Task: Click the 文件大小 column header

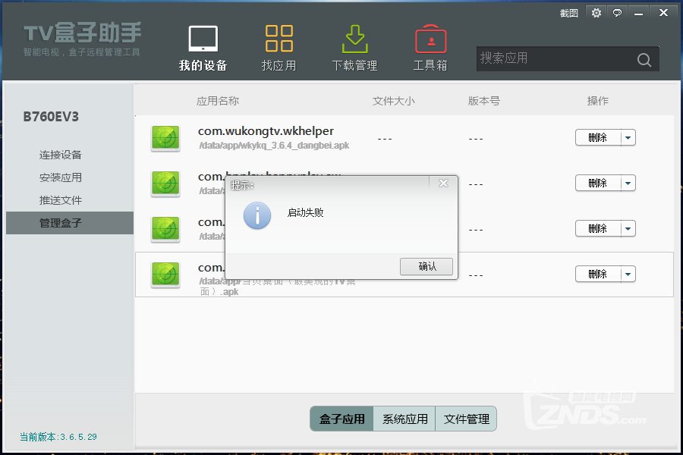Action: pyautogui.click(x=394, y=101)
